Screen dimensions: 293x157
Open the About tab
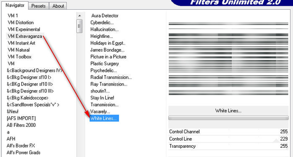click(x=58, y=6)
